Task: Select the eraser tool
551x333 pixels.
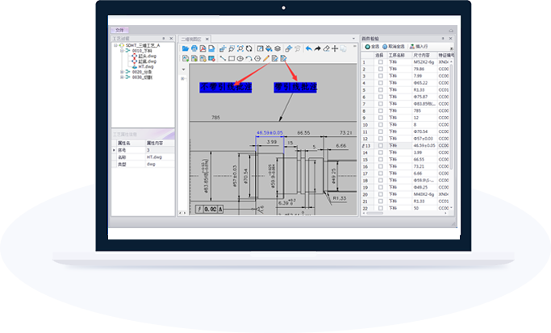Action: (327, 48)
